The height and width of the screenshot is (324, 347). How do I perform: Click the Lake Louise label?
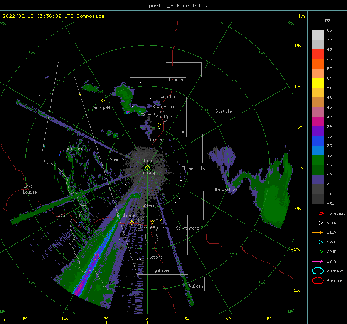pyautogui.click(x=30, y=189)
